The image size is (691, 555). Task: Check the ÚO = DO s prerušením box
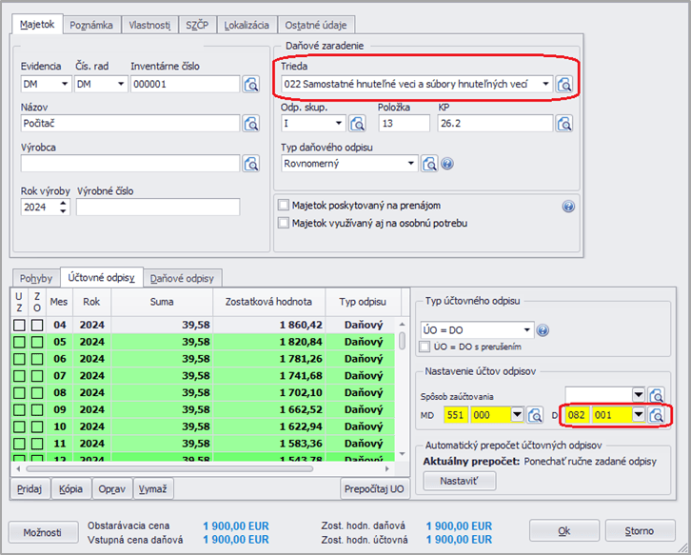tap(425, 347)
